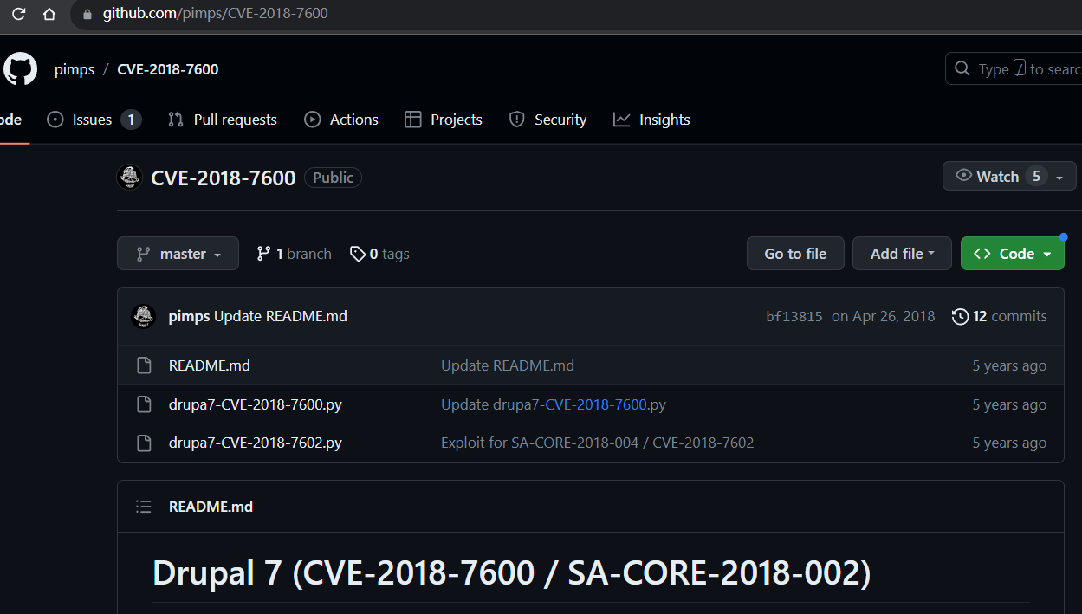Open the Actions tab
The height and width of the screenshot is (614, 1082).
[341, 120]
